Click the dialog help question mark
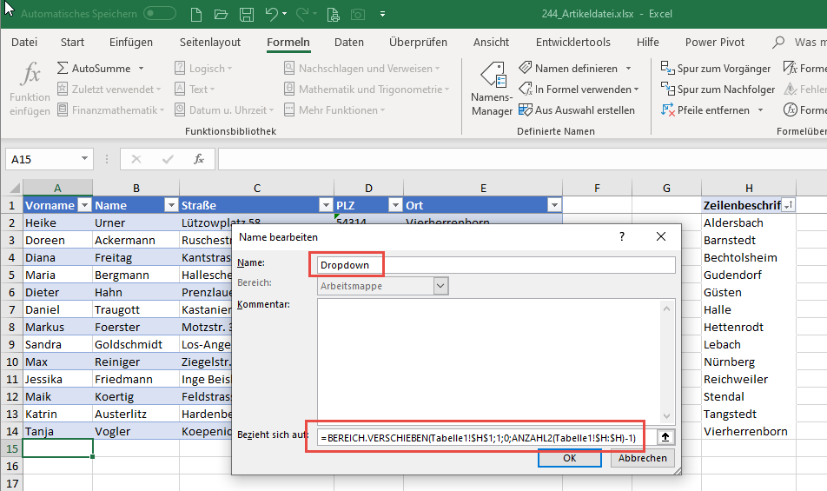Image resolution: width=827 pixels, height=491 pixels. pyautogui.click(x=622, y=236)
